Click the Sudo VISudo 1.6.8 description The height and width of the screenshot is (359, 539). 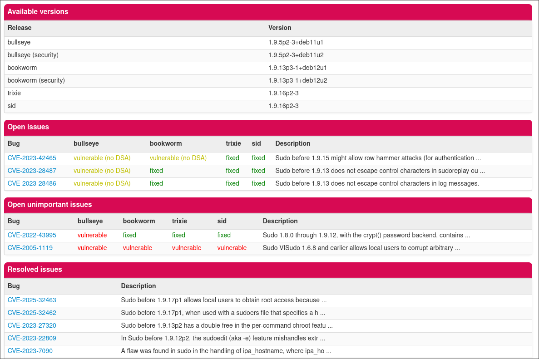tap(361, 248)
